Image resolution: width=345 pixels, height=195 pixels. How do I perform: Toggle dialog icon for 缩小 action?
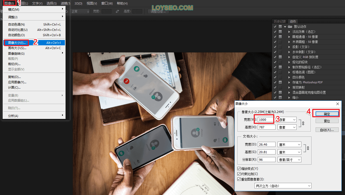[x=280, y=97]
